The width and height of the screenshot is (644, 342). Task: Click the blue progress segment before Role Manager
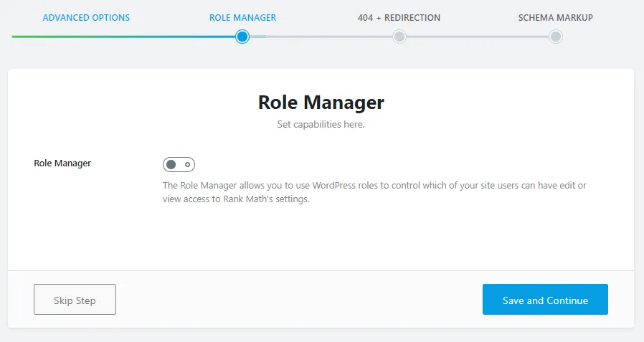tap(179, 37)
